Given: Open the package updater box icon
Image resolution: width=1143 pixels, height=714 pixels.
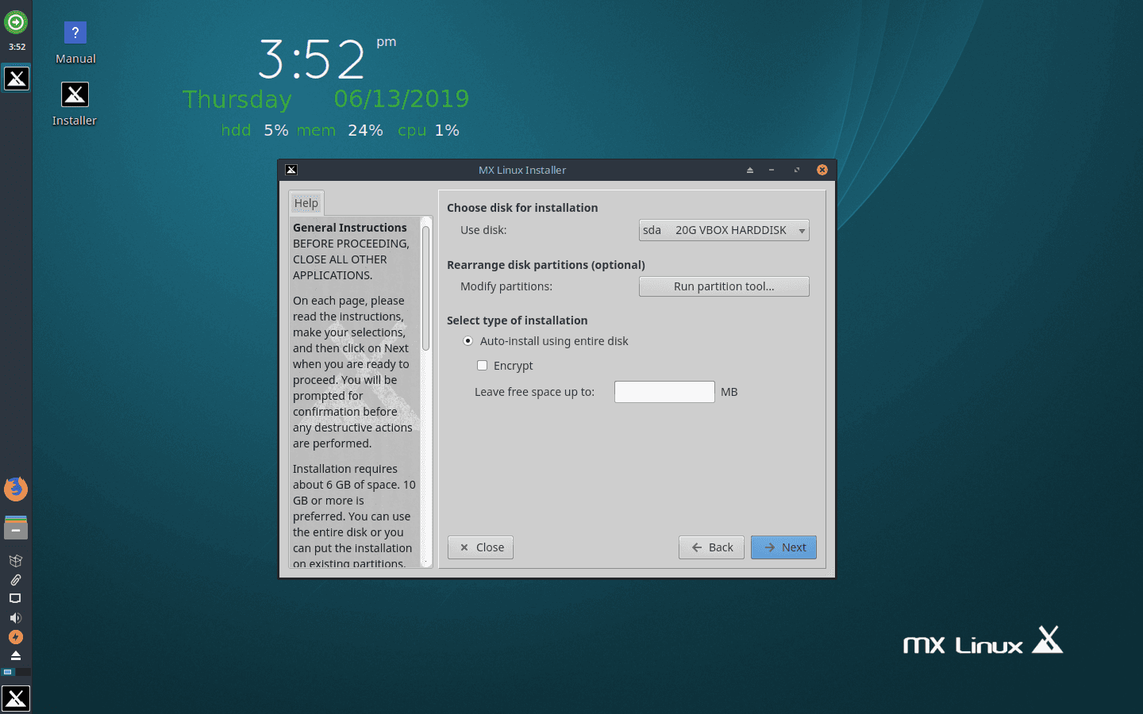Looking at the screenshot, I should point(15,560).
